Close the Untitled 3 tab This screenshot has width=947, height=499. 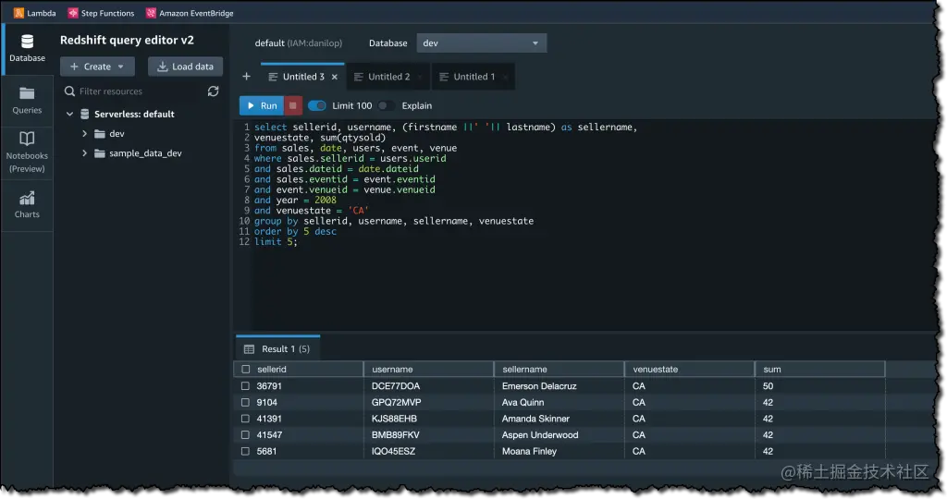[x=335, y=77]
